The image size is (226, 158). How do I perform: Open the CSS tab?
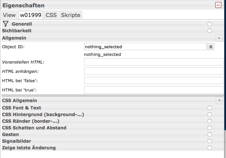point(51,15)
